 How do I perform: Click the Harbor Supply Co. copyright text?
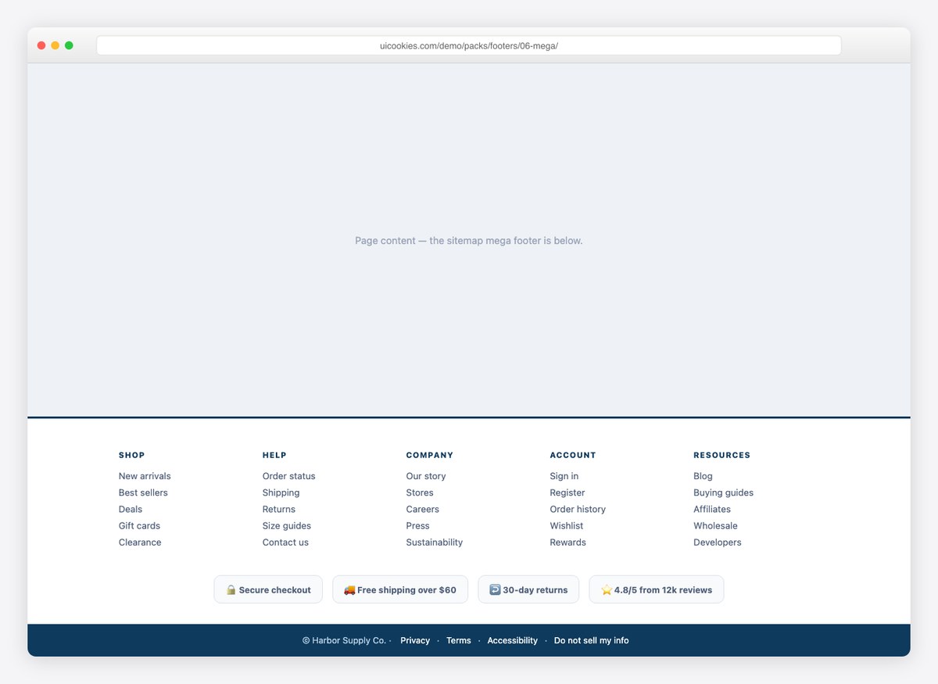(345, 640)
